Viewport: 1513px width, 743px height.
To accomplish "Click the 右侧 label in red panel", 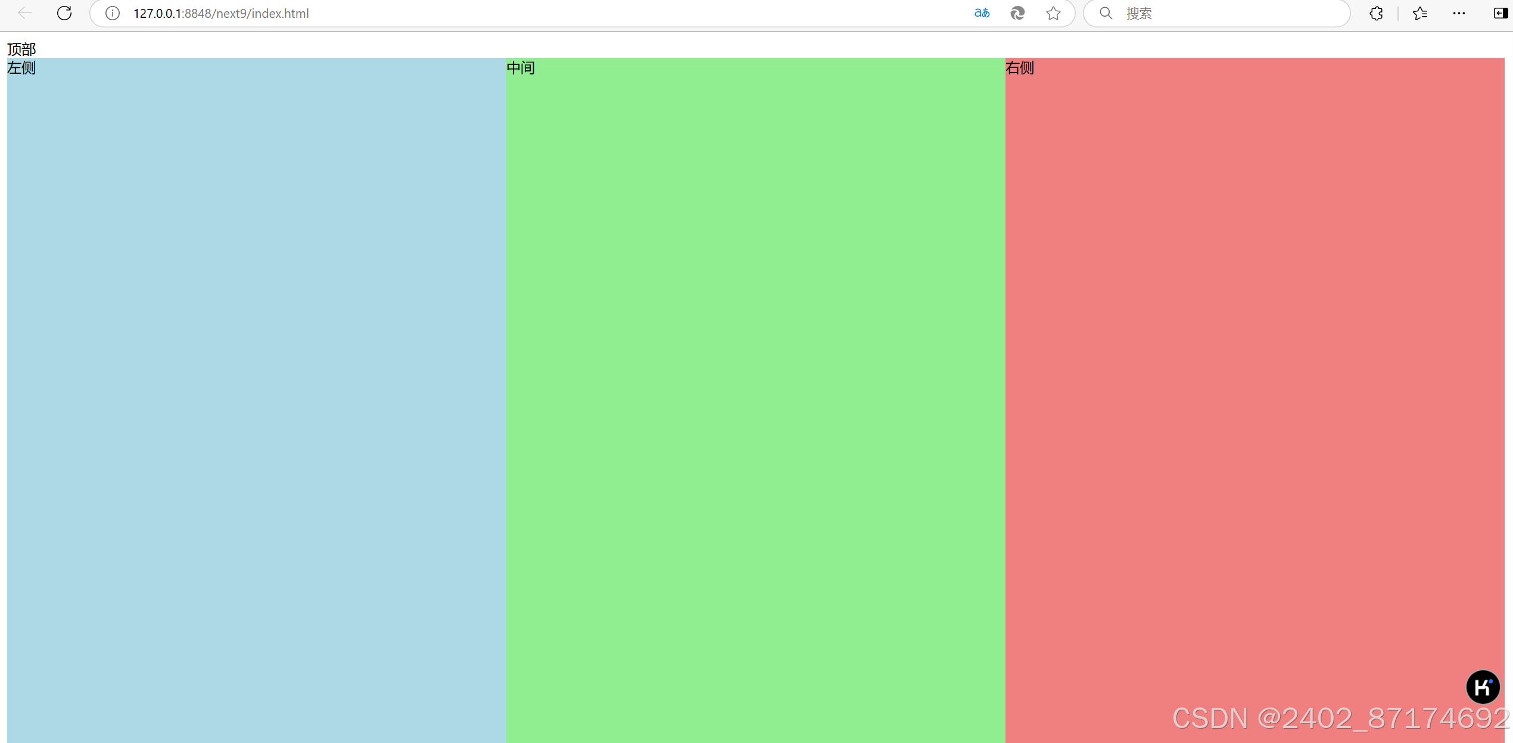I will (x=1020, y=68).
